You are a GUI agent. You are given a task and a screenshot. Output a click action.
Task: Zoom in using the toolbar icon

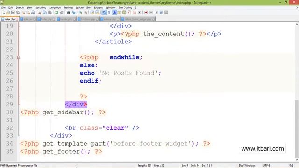tap(80, 13)
